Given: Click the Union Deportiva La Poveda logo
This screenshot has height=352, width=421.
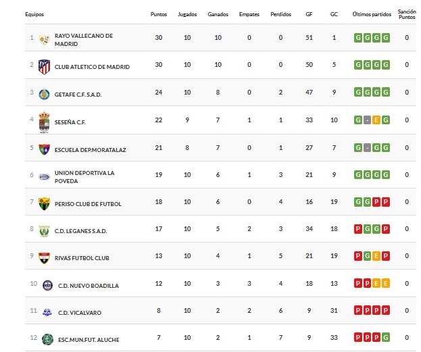Looking at the screenshot, I should point(44,176).
